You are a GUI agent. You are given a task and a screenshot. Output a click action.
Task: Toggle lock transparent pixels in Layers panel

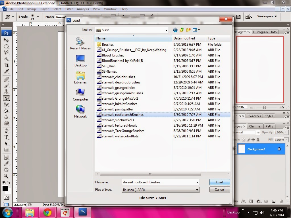pyautogui.click(x=243, y=139)
